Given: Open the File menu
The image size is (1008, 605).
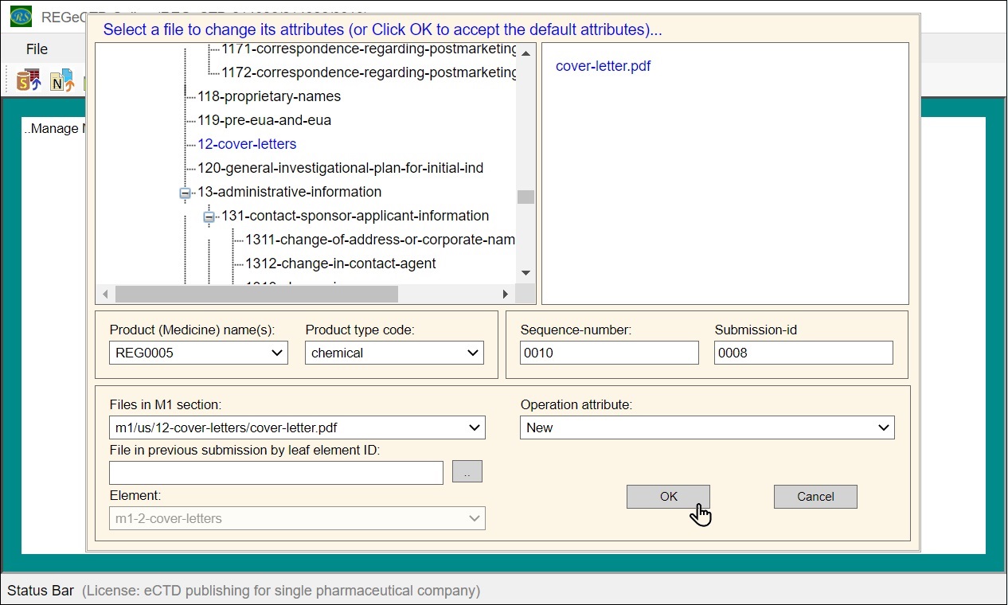Looking at the screenshot, I should point(37,49).
